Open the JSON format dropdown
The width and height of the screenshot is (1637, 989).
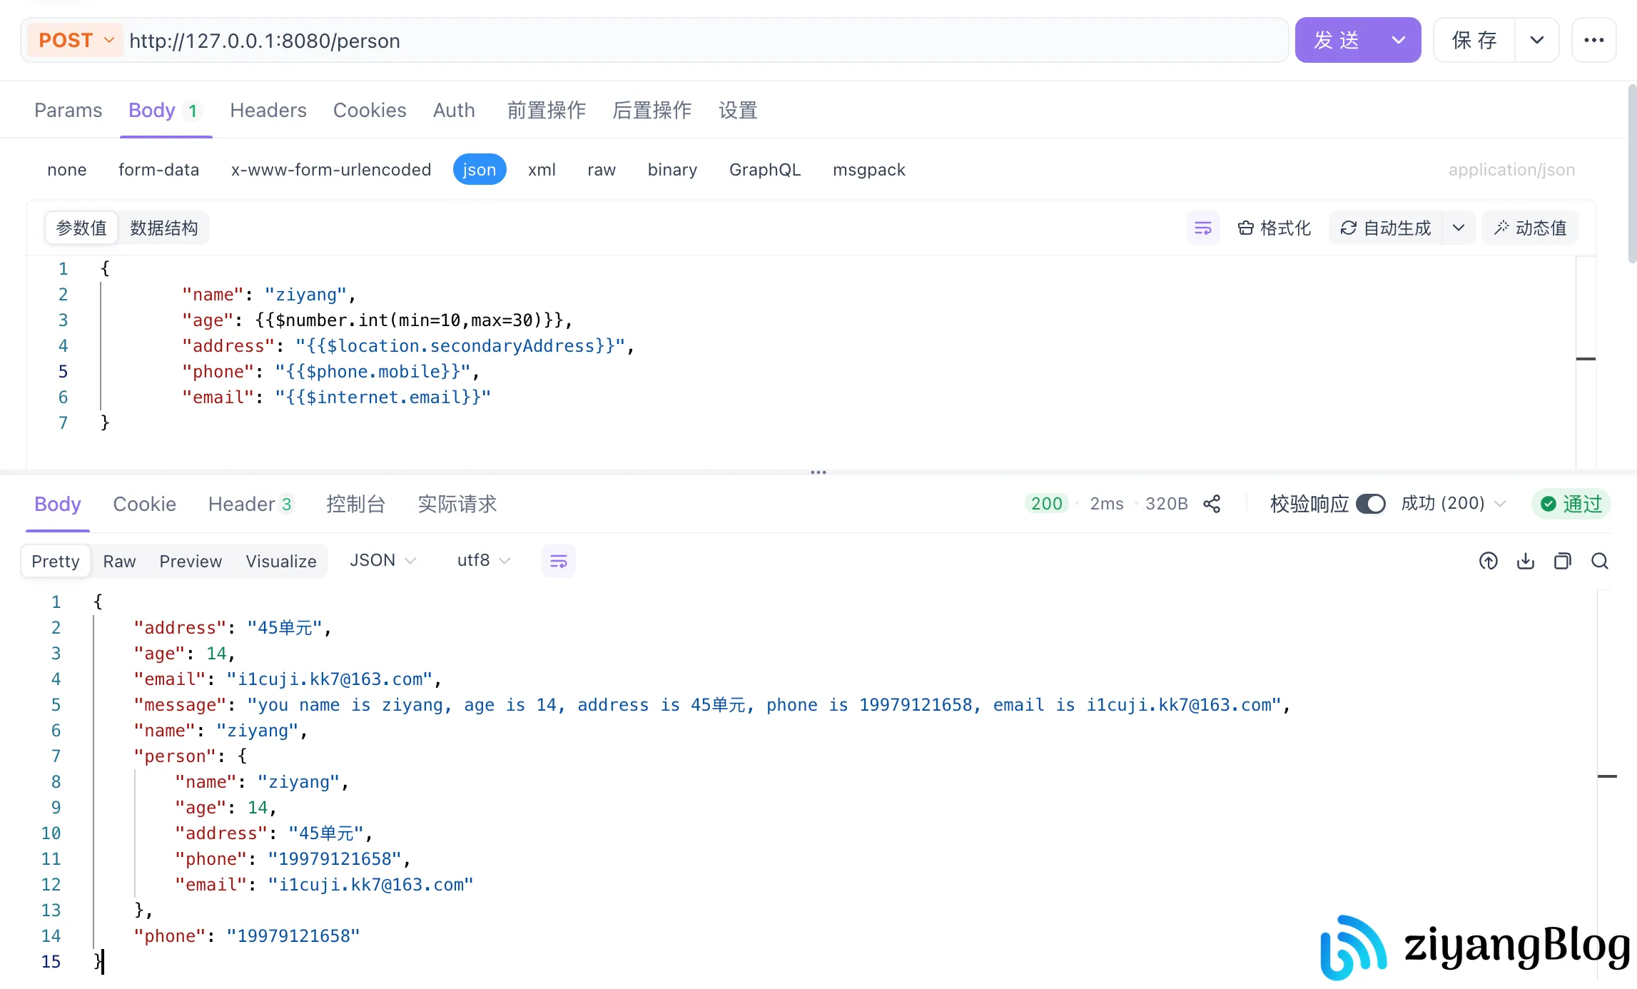382,561
